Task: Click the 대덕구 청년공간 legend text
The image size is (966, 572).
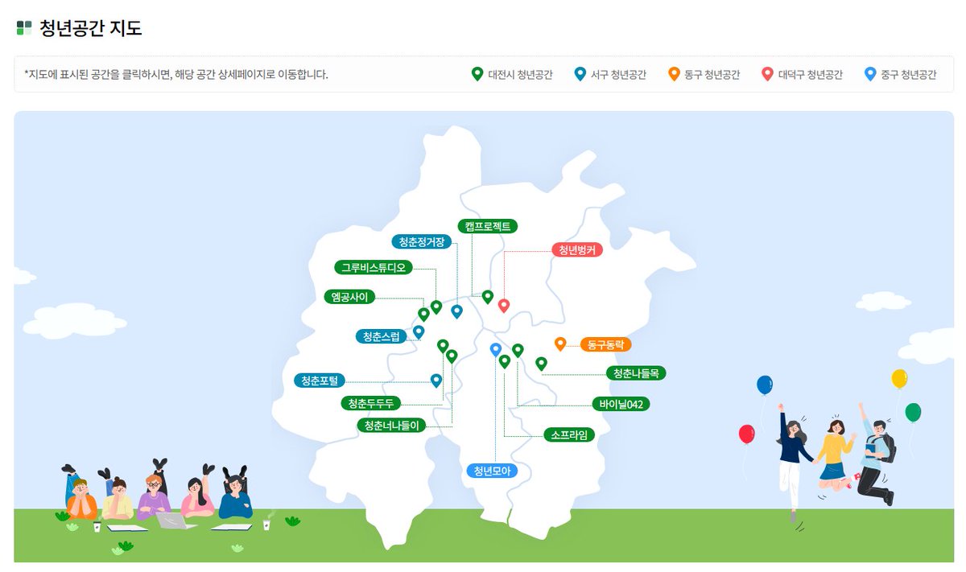Action: 811,75
